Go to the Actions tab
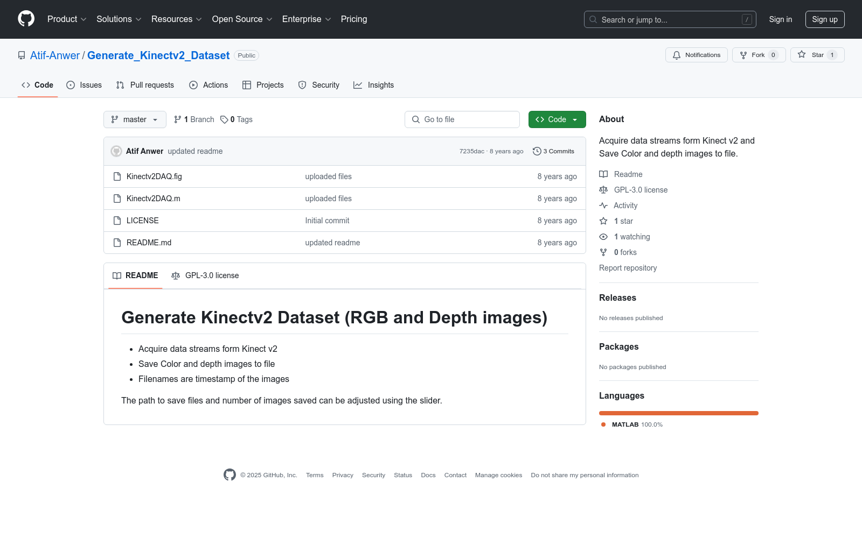Screen dimensions: 862x538 (x=208, y=85)
